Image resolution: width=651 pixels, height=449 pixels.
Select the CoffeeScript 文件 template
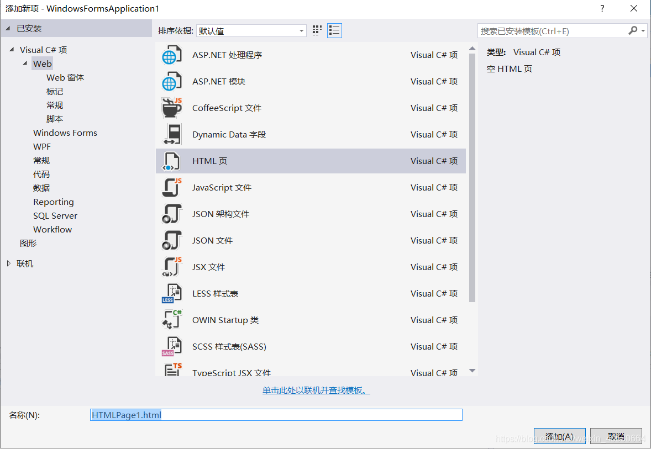227,108
